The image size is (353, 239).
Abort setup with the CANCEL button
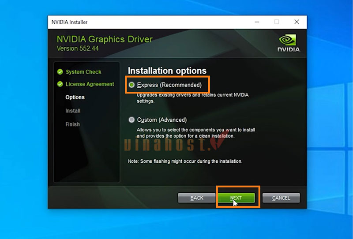tap(281, 198)
